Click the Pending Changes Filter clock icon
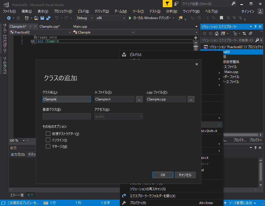Image resolution: width=265 pixels, height=206 pixels. point(235,33)
